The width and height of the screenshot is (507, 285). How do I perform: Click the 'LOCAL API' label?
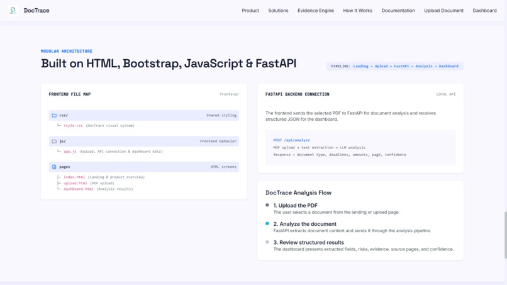pos(445,94)
